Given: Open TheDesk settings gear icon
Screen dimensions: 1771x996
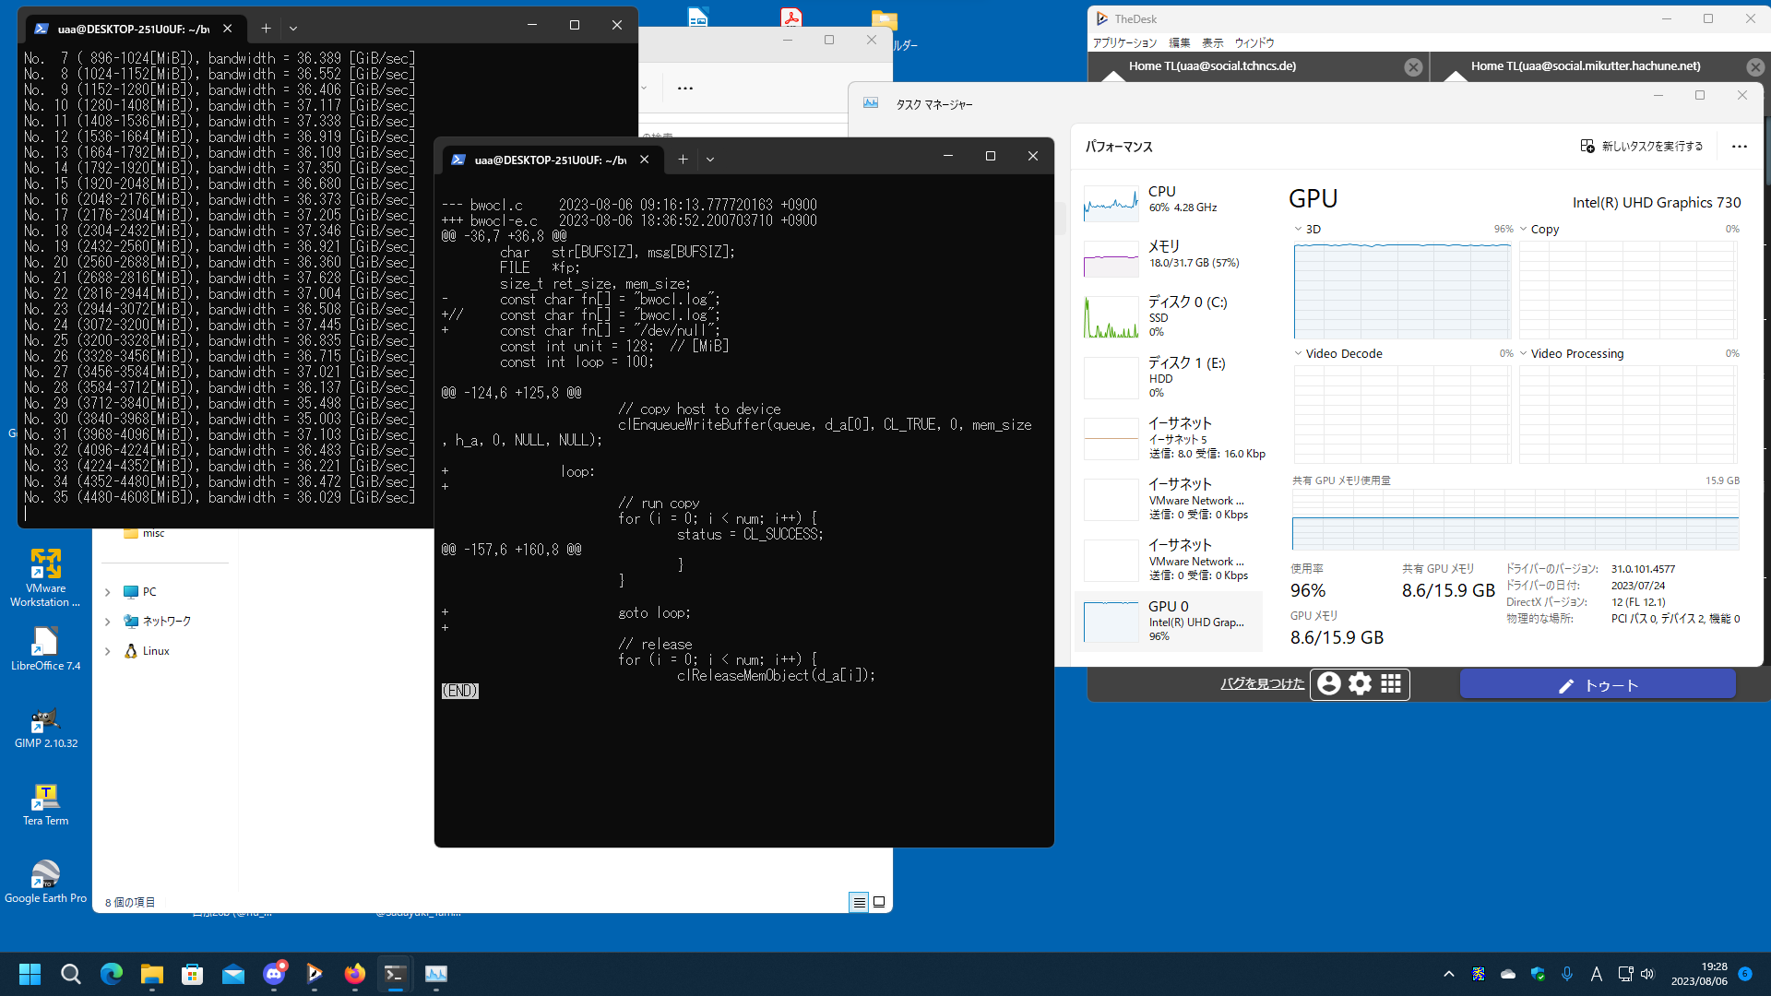Looking at the screenshot, I should pyautogui.click(x=1360, y=683).
